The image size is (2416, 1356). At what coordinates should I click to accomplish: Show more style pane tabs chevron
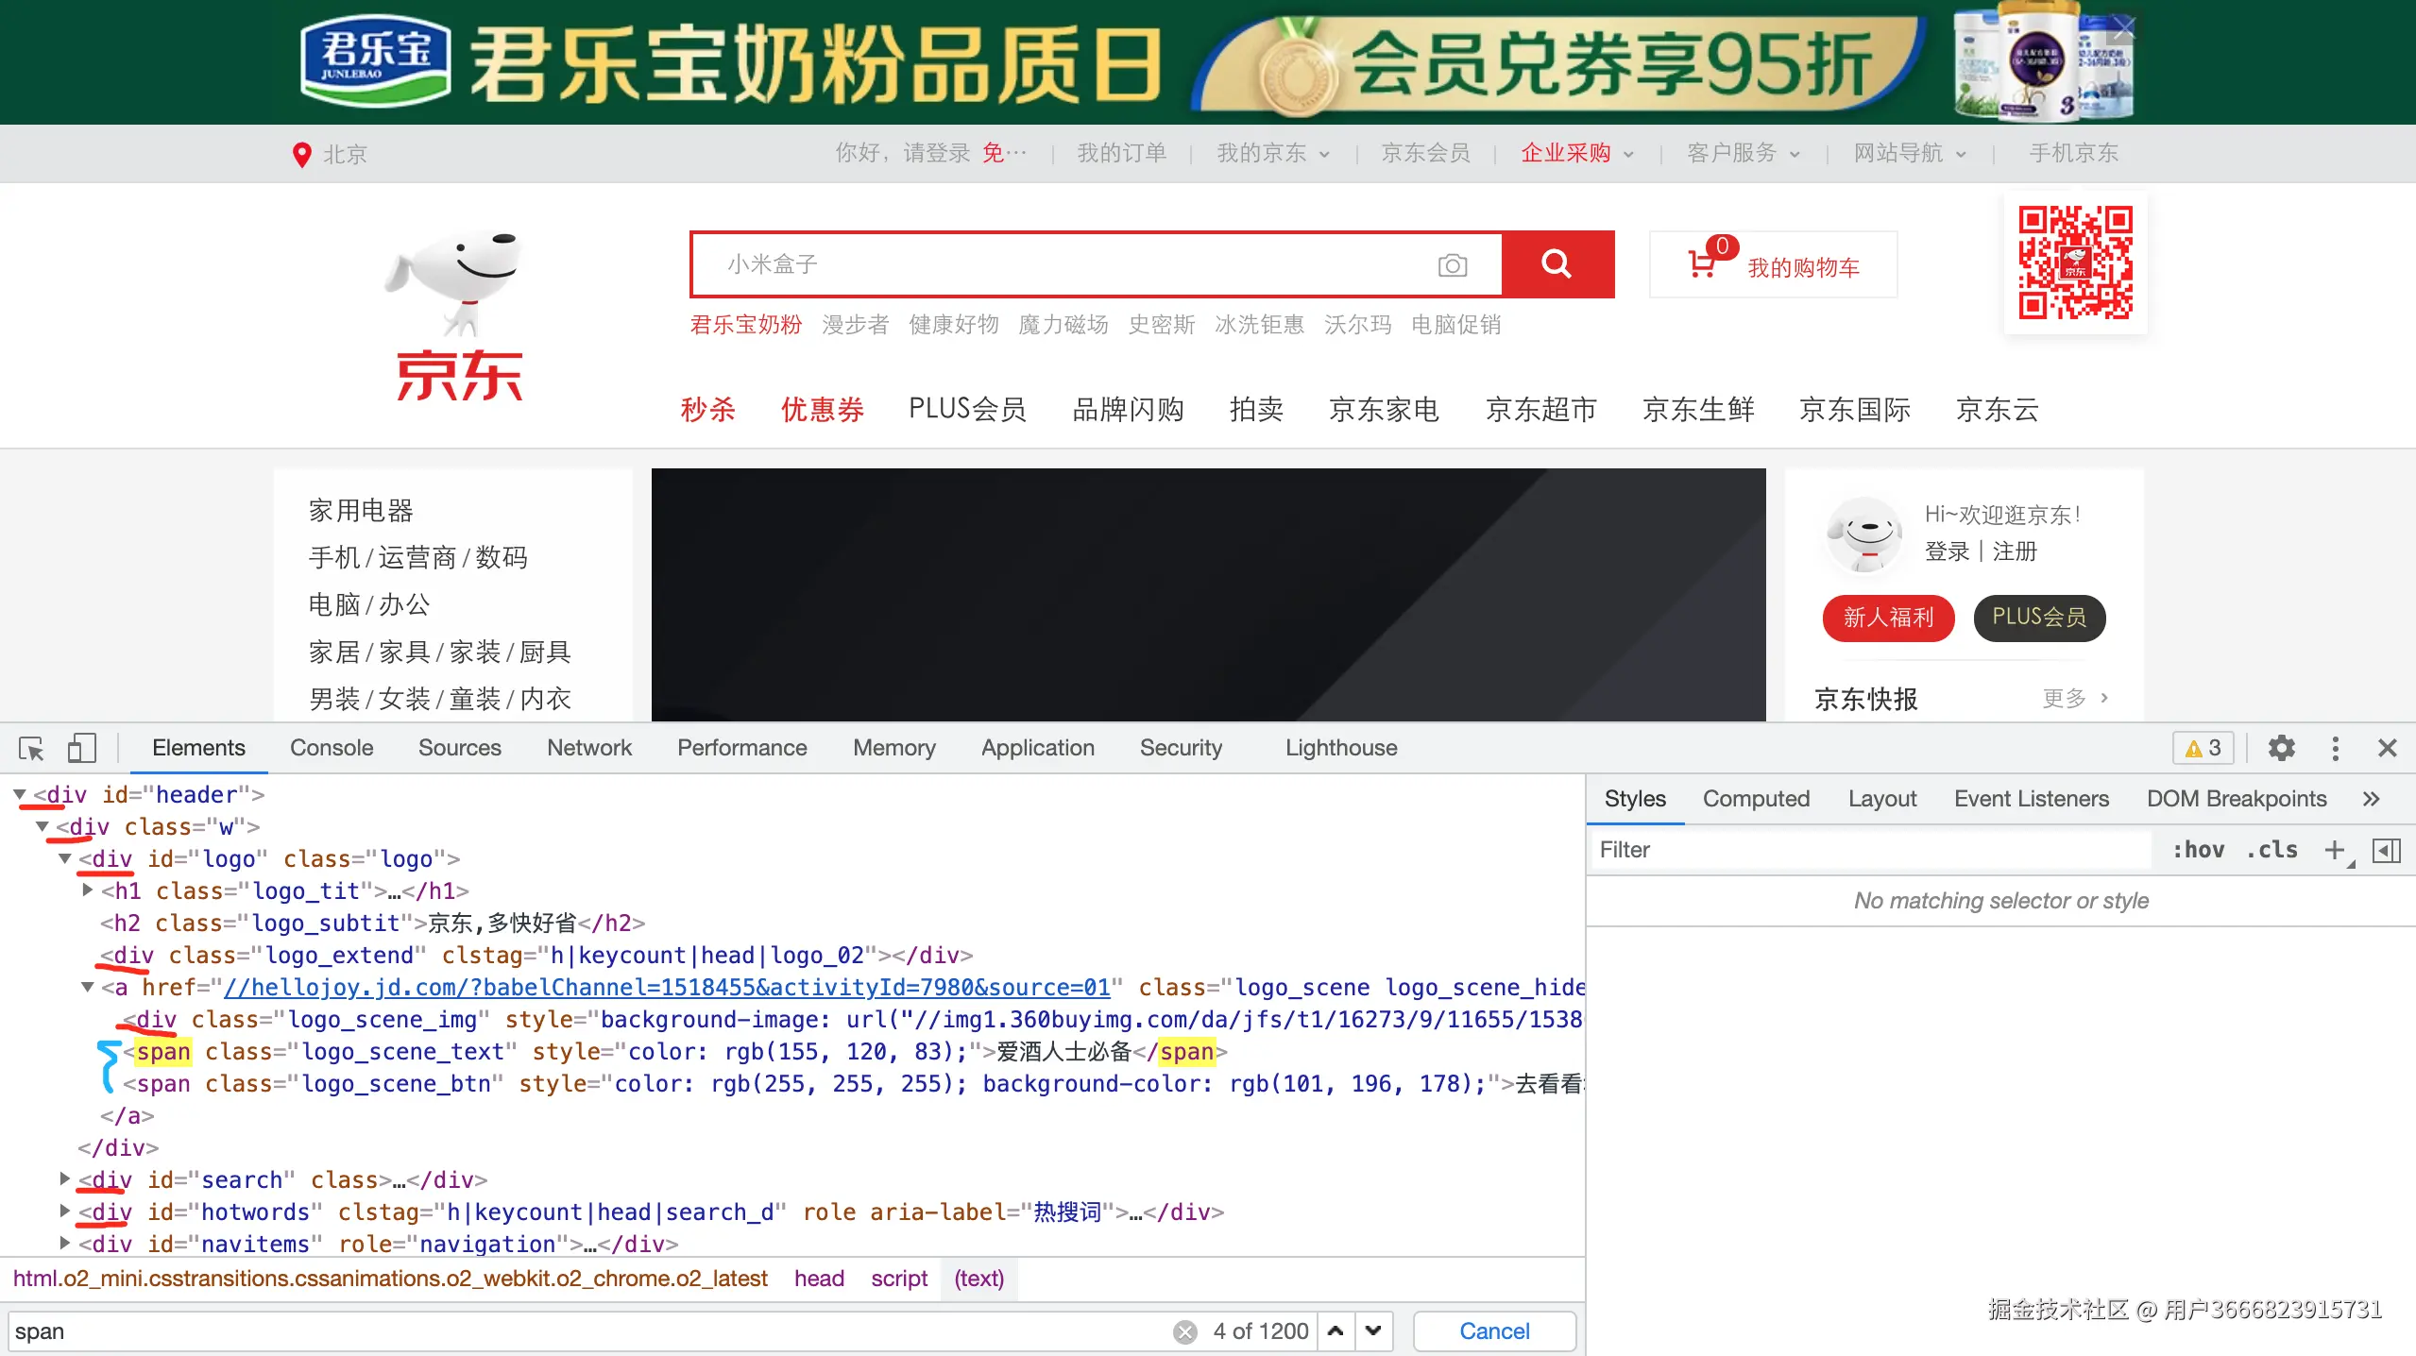click(x=2371, y=799)
